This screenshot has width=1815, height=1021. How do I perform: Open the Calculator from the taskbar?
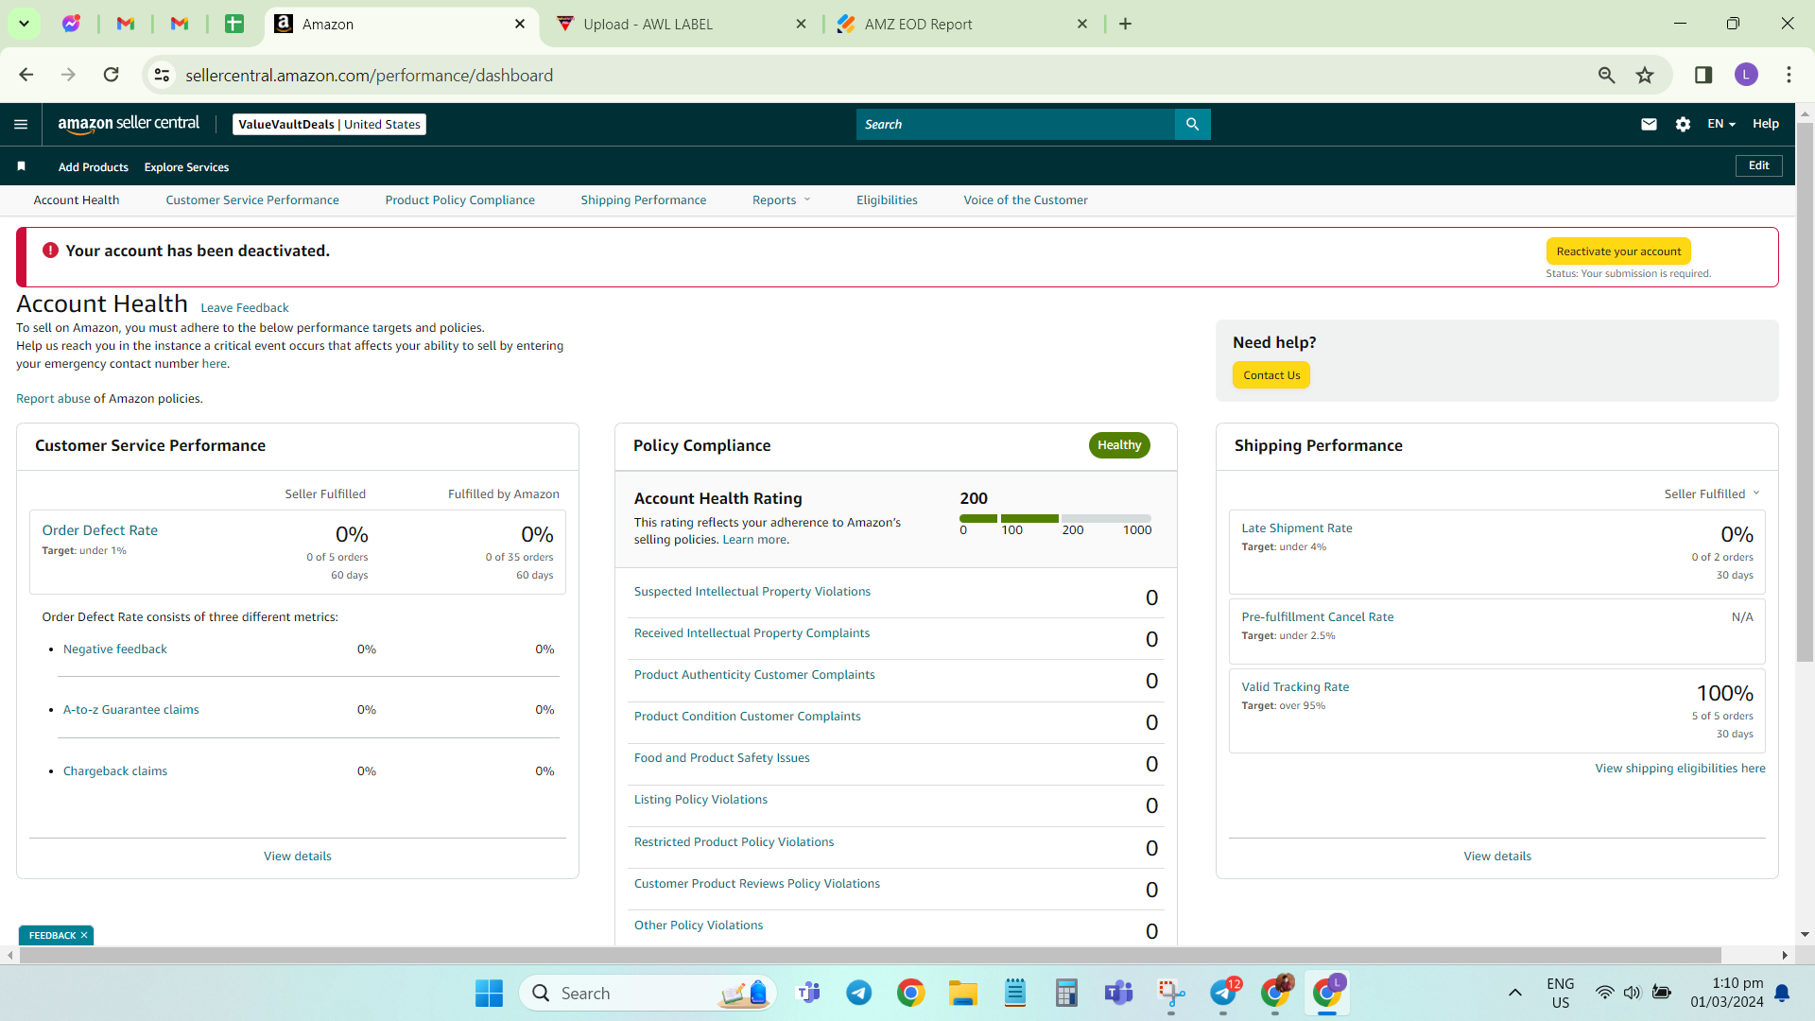pos(1066,993)
